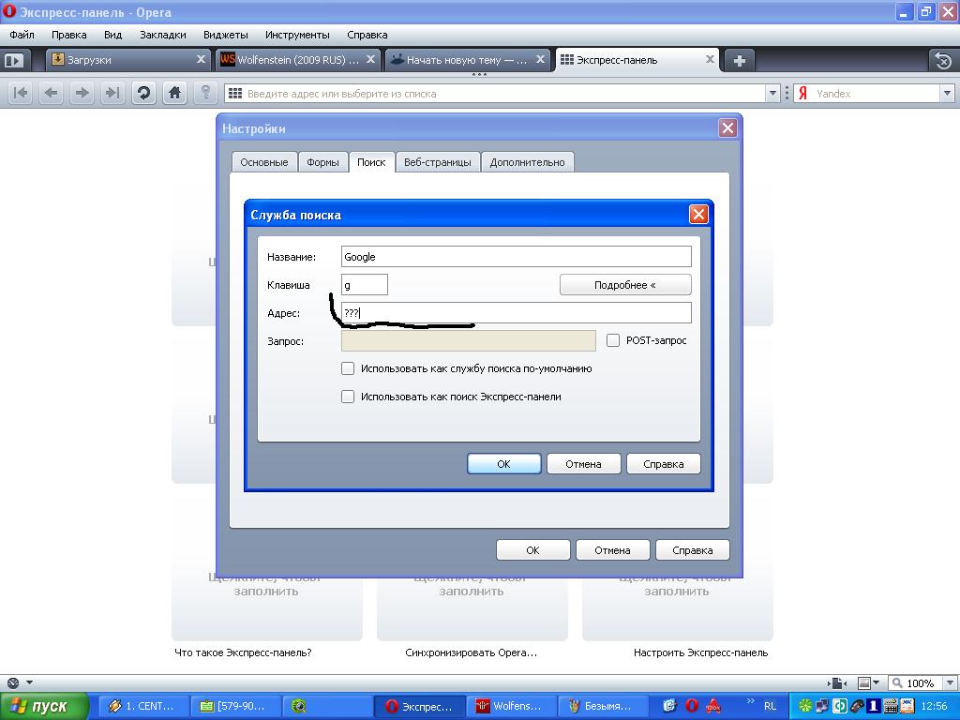
Task: Check Использовать как поиск Экспресс-панели
Action: click(348, 397)
